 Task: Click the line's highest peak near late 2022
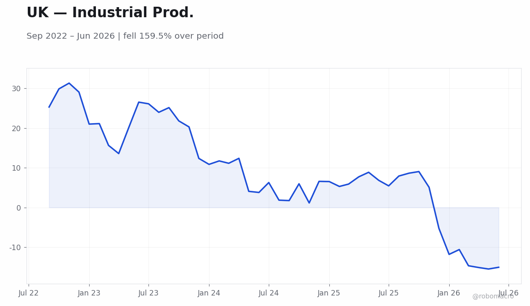click(x=69, y=83)
